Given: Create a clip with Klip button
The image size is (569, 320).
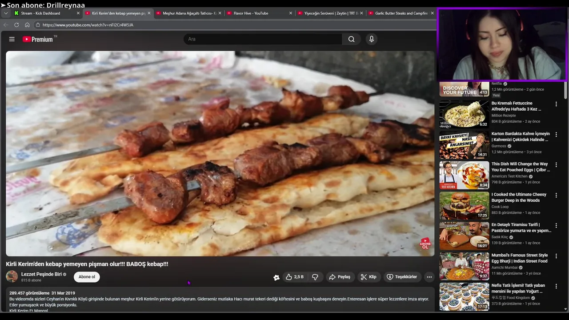Looking at the screenshot, I should click(369, 277).
